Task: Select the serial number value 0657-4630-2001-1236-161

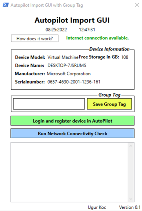Action: (x=74, y=82)
